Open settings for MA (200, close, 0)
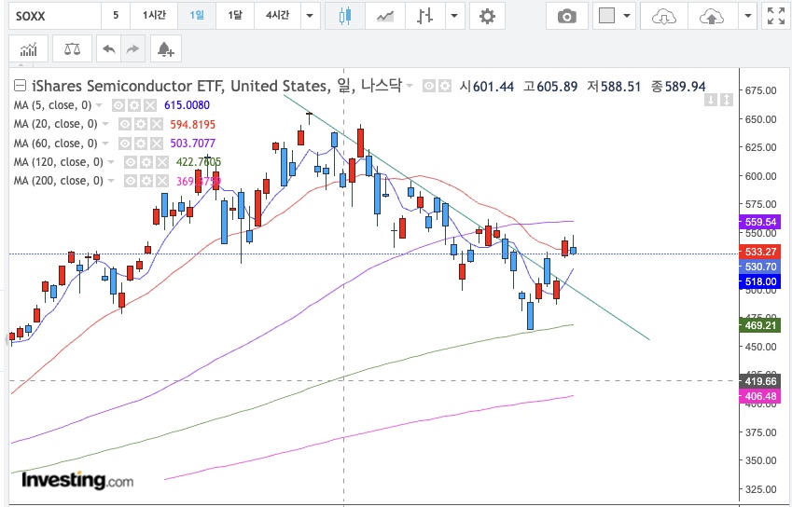The width and height of the screenshot is (792, 507). click(x=146, y=181)
